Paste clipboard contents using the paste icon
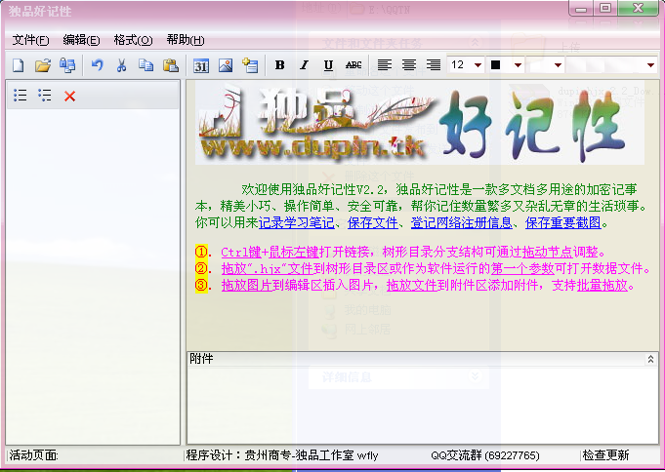 (171, 65)
